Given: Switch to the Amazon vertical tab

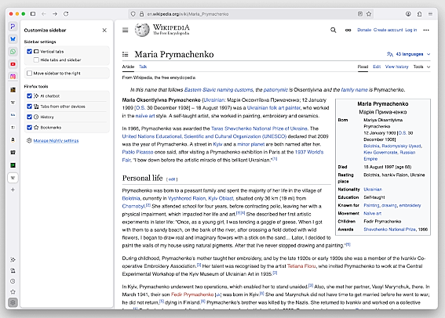Looking at the screenshot, I should tap(13, 140).
